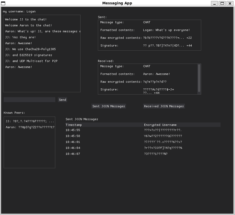This screenshot has height=215, width=235.
Task: Open the window menu icon in title bar
Action: coord(3,3)
